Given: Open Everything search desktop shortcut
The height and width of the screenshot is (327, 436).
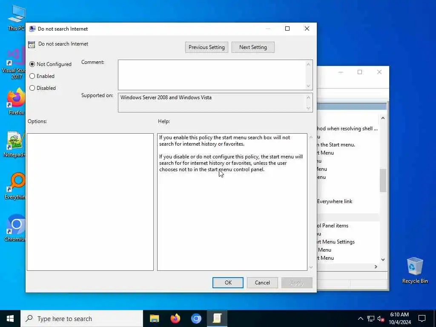Looking at the screenshot, I should coord(15,186).
